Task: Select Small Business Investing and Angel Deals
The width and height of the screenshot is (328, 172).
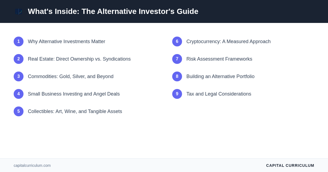Action: (74, 94)
